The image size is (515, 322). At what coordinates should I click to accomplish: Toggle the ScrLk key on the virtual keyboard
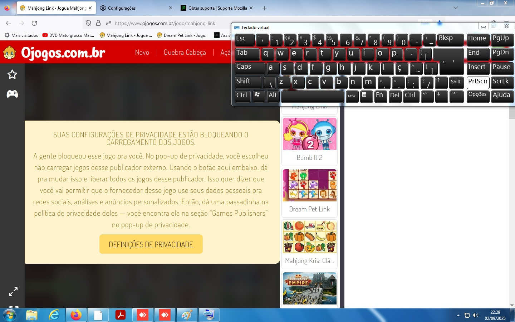click(502, 83)
